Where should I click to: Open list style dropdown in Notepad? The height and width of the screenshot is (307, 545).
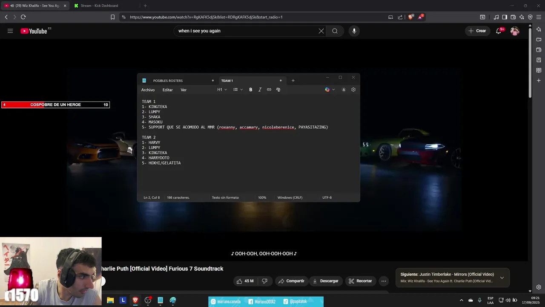point(238,90)
